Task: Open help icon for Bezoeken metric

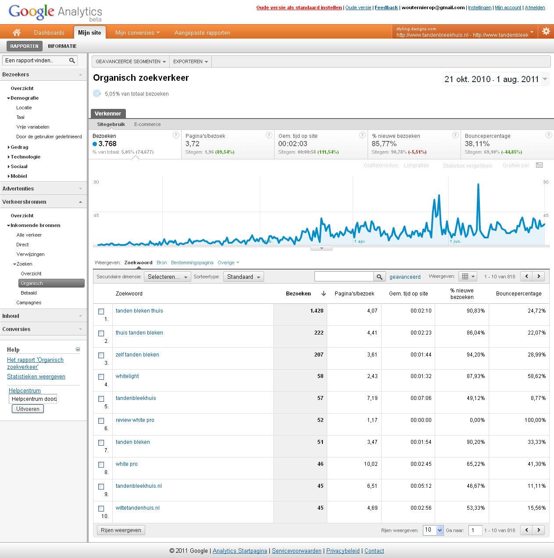Action: [176, 135]
